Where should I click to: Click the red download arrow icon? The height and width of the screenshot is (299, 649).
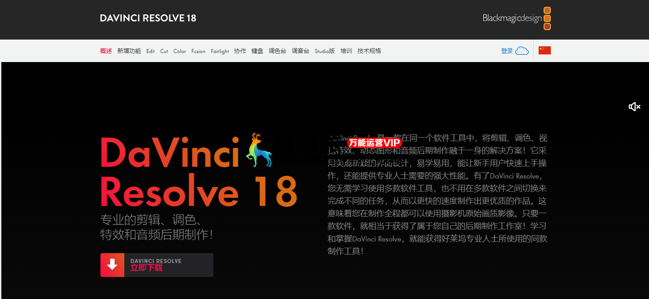click(112, 265)
